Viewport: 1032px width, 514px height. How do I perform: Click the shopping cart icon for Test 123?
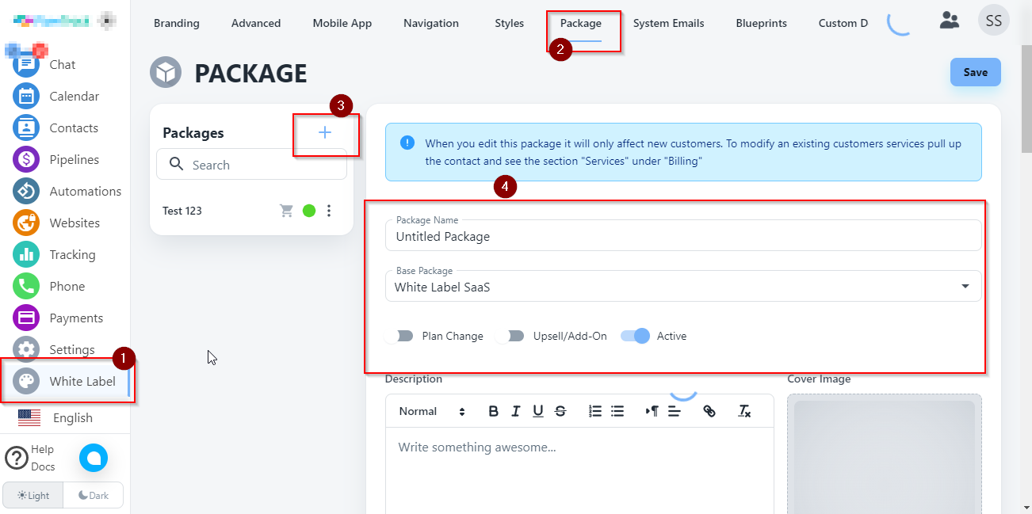click(x=286, y=211)
